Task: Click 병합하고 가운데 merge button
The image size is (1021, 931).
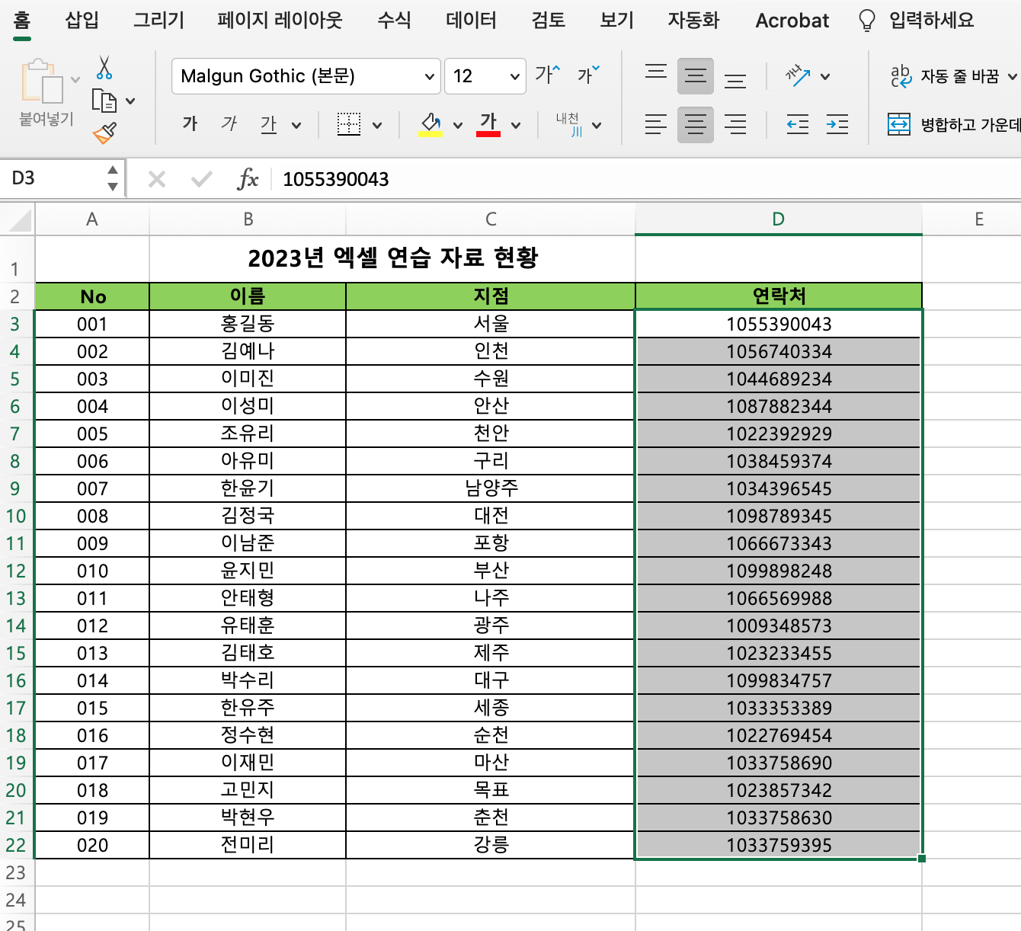Action: pyautogui.click(x=954, y=124)
